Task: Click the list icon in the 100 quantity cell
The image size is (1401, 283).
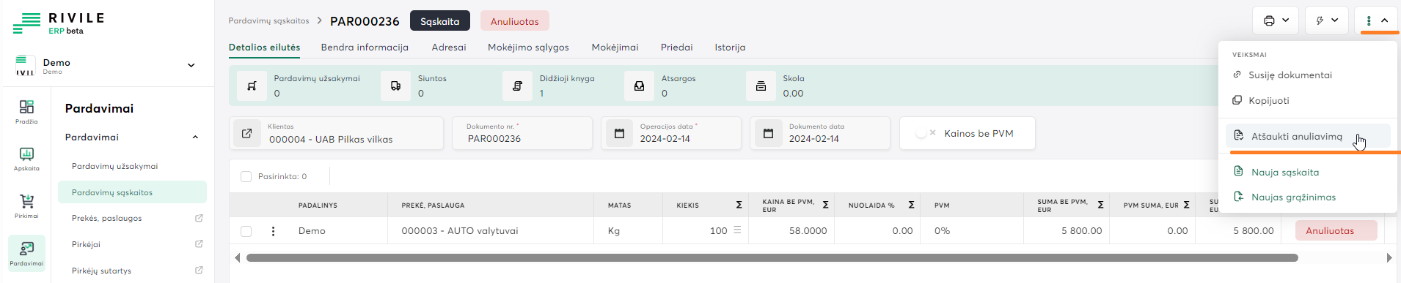Action: (737, 230)
